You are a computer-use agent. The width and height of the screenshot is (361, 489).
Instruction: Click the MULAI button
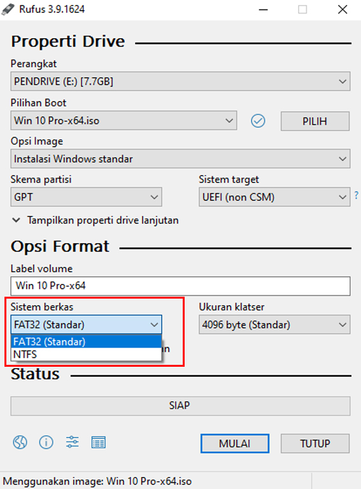[x=235, y=443]
